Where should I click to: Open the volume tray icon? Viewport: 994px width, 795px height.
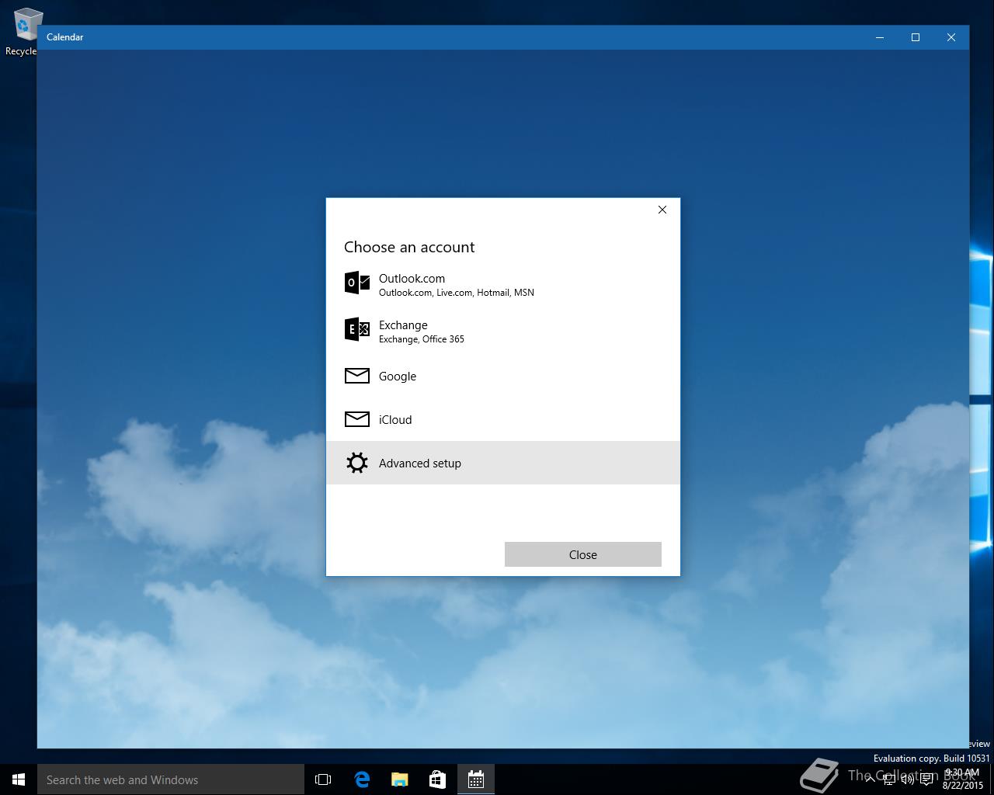tap(908, 779)
